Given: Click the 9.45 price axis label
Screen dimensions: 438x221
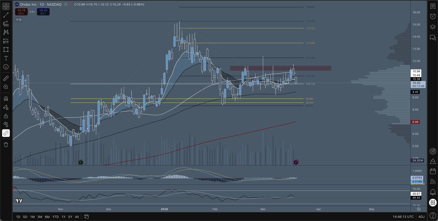Looking at the screenshot, I should click(x=416, y=92).
